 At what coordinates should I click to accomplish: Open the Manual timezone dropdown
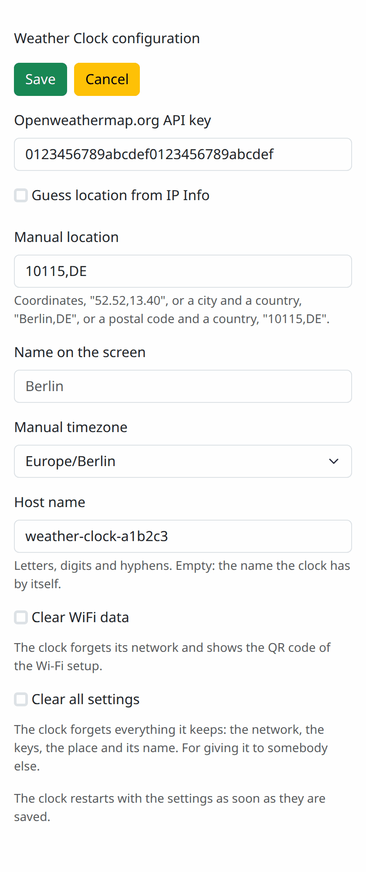pyautogui.click(x=183, y=461)
